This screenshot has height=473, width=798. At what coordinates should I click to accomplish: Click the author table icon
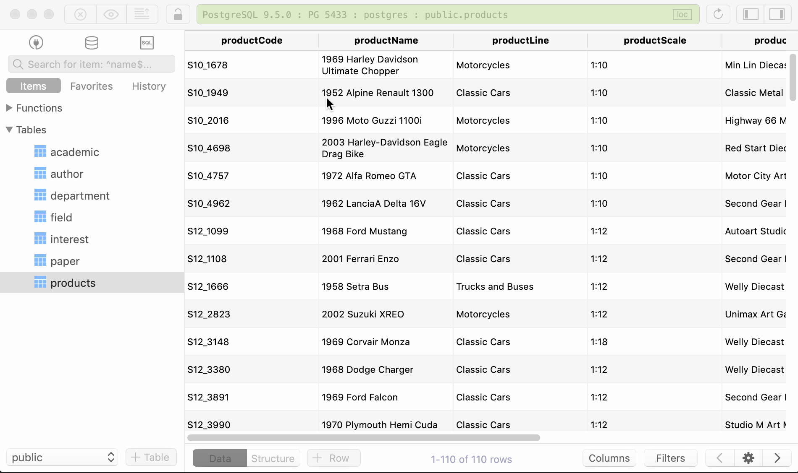pyautogui.click(x=40, y=174)
